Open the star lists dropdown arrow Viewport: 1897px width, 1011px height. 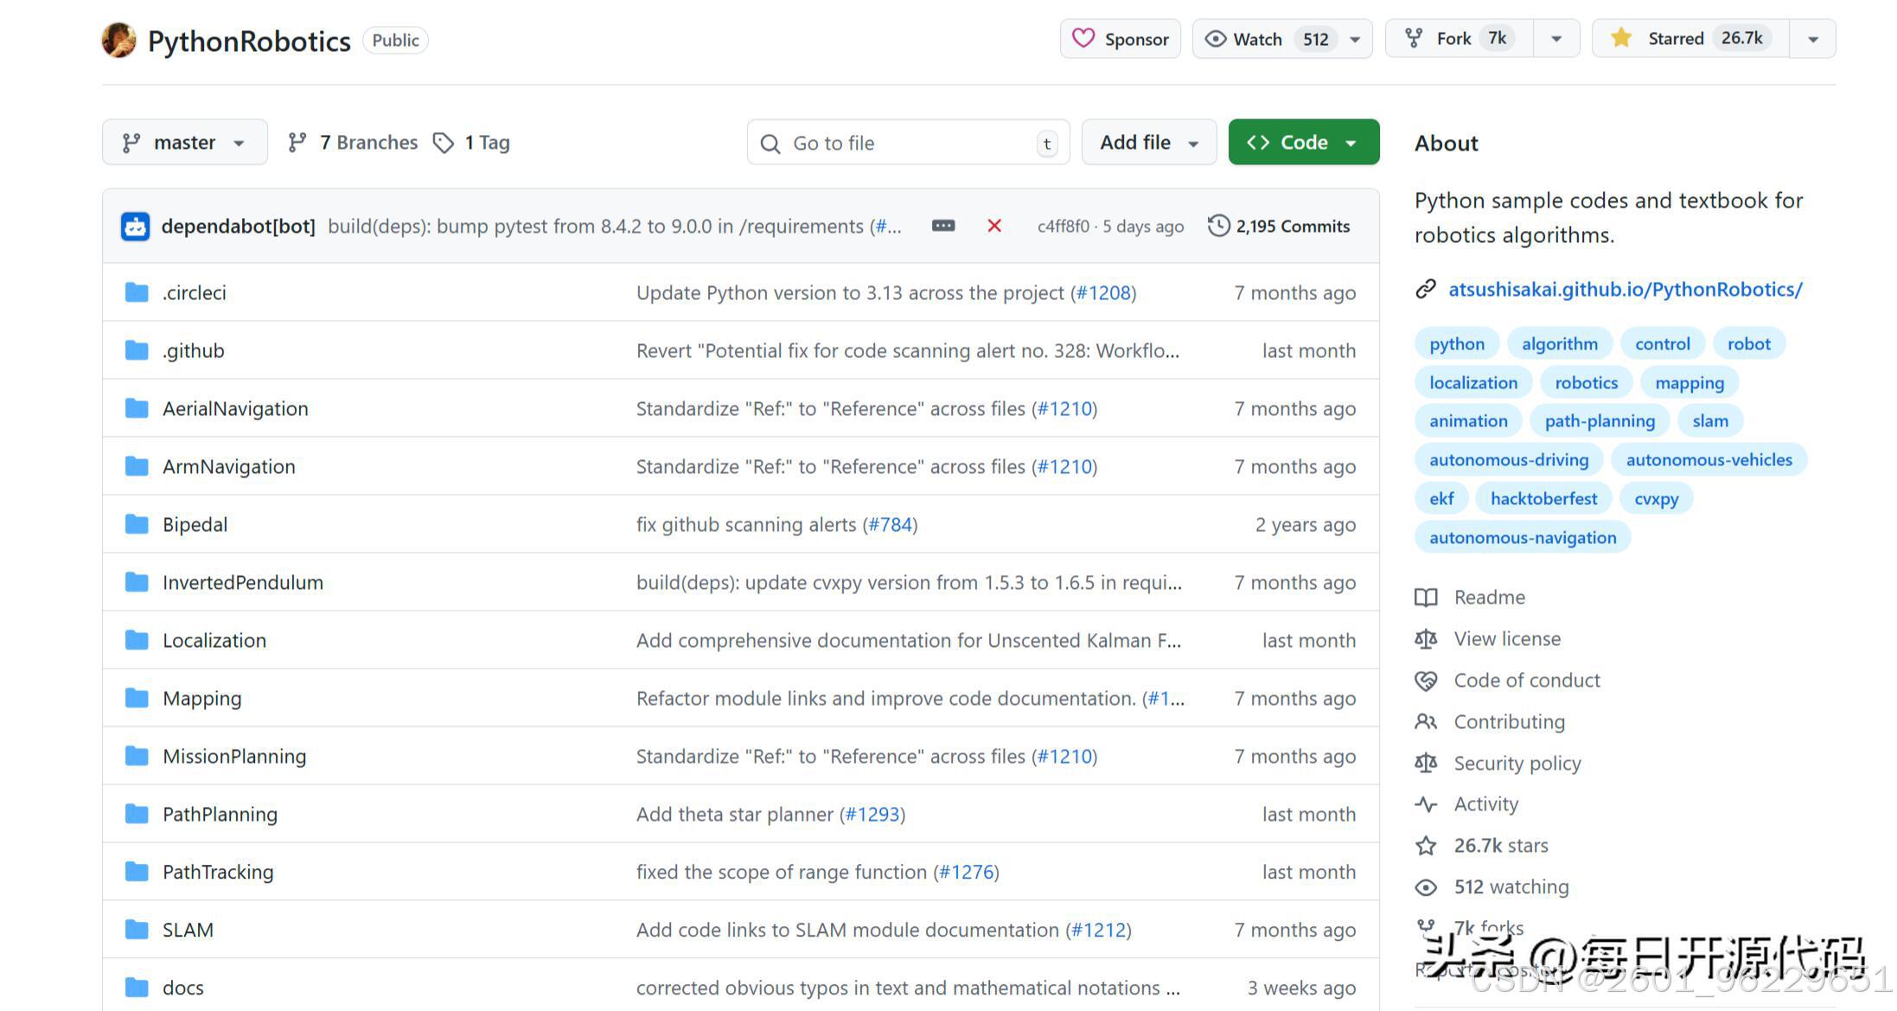pos(1813,39)
